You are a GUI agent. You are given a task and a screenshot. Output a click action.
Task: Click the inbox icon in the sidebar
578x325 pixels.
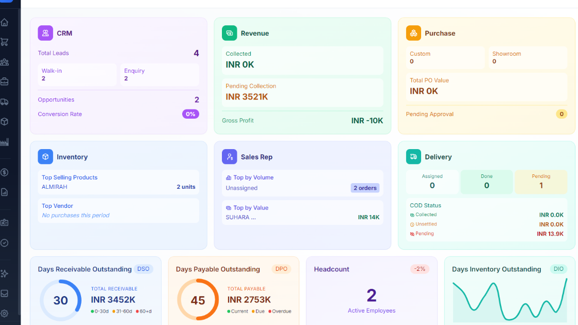coord(5,294)
